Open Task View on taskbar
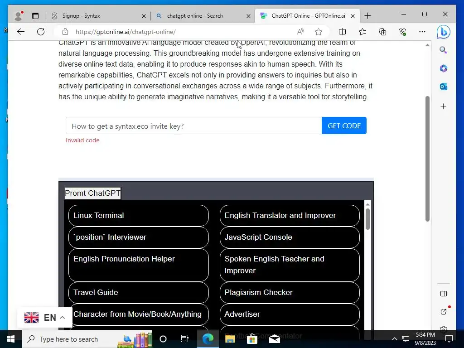Image resolution: width=464 pixels, height=348 pixels. tap(185, 339)
